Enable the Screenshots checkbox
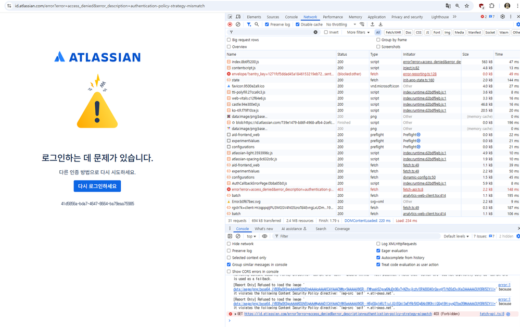520x327 pixels. (378, 47)
